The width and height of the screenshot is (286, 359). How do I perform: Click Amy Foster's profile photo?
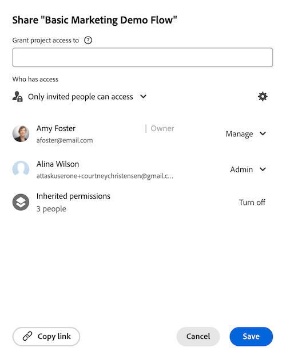(21, 134)
